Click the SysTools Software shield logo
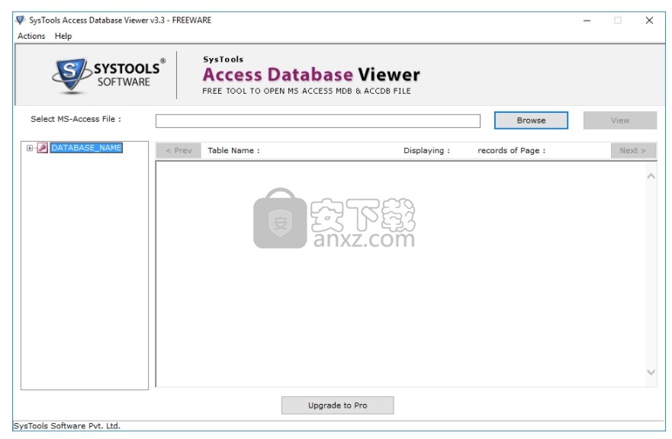The width and height of the screenshot is (672, 439). (x=71, y=75)
